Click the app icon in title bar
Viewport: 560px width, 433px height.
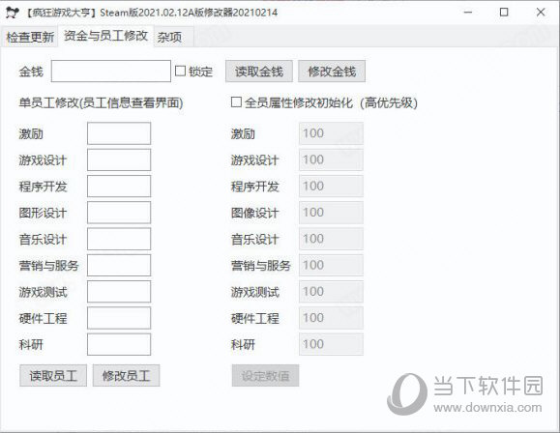pos(13,13)
